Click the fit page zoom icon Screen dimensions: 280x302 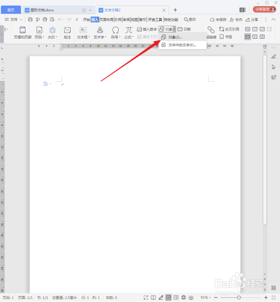point(274,298)
